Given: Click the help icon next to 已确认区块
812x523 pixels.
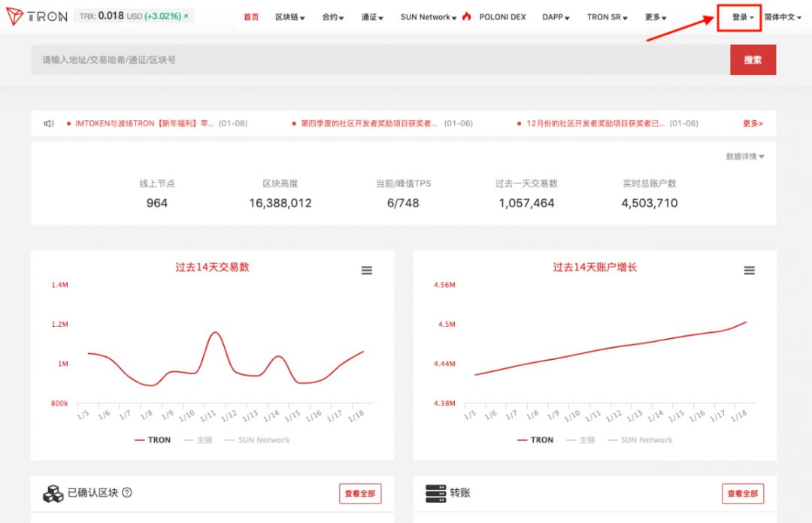Looking at the screenshot, I should [127, 492].
